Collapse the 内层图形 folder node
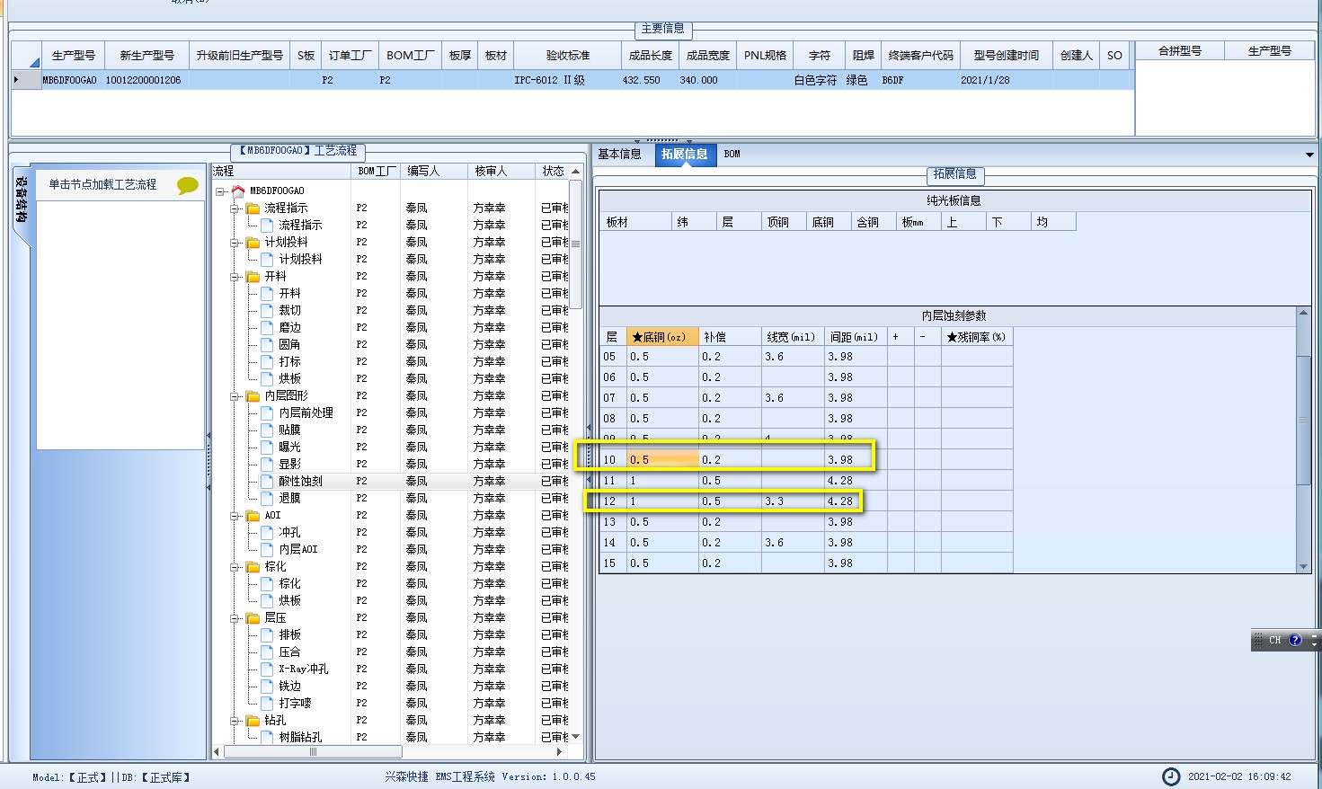Image resolution: width=1322 pixels, height=789 pixels. pos(235,395)
